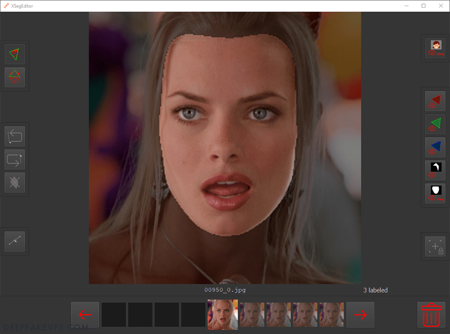Select the exclude polygon drawing tool
Viewport: 450px width, 334px height.
pos(15,77)
